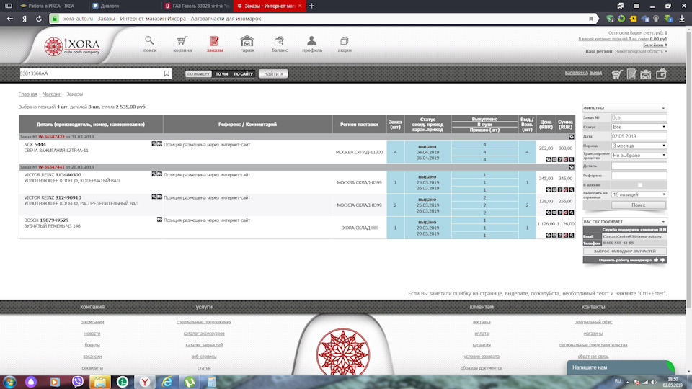Click the red cancel icon in the 812490910 row
The width and height of the screenshot is (692, 389).
pyautogui.click(x=566, y=213)
